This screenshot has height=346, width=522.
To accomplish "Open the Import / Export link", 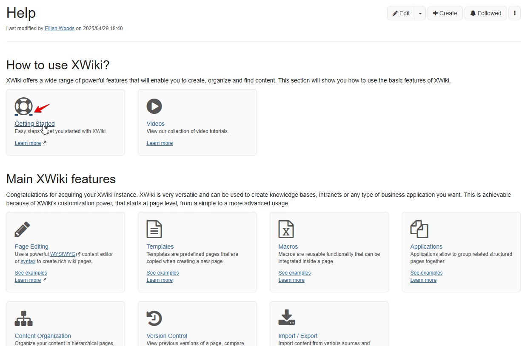I will (x=298, y=336).
